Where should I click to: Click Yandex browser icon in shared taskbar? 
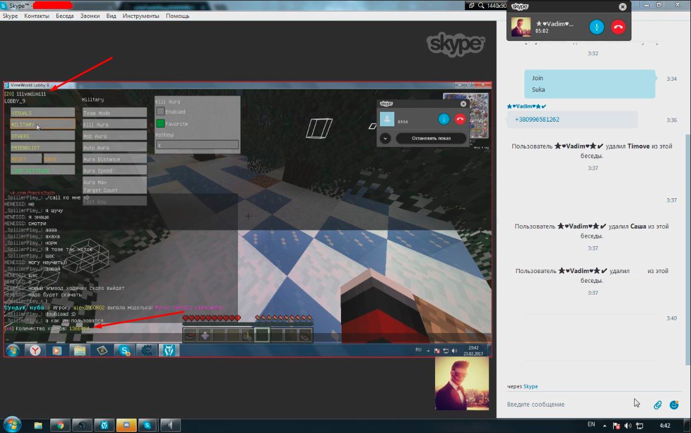click(x=35, y=350)
